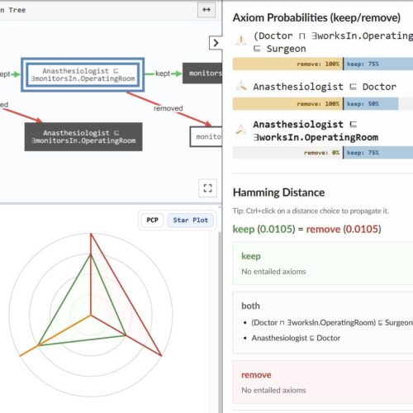
Task: Click the orange axis line on star plot
Action: tap(55, 335)
